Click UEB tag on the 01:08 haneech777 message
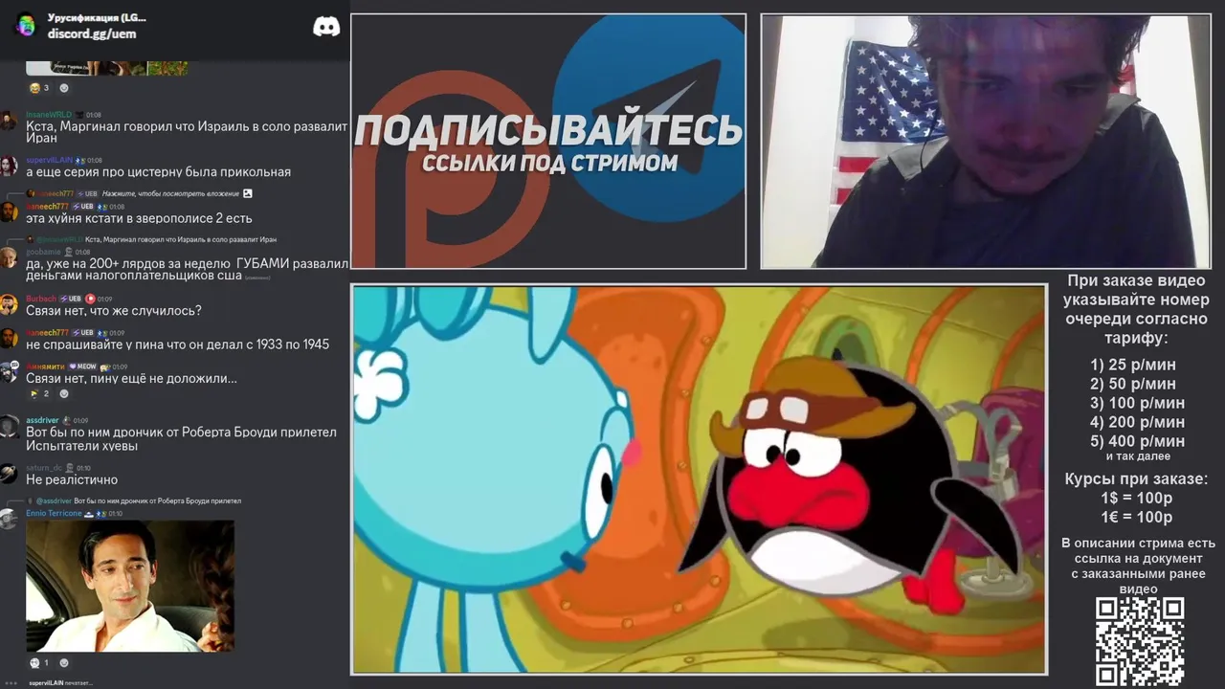The width and height of the screenshot is (1225, 689). point(83,207)
